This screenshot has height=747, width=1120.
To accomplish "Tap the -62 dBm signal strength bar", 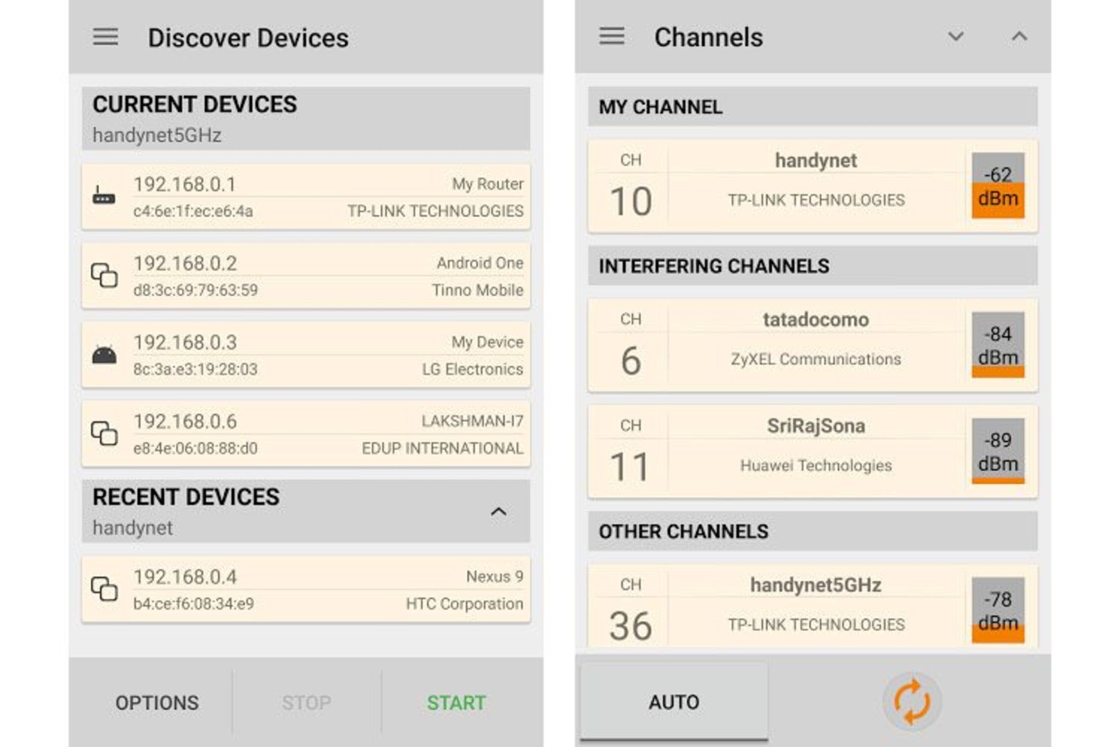I will point(998,186).
